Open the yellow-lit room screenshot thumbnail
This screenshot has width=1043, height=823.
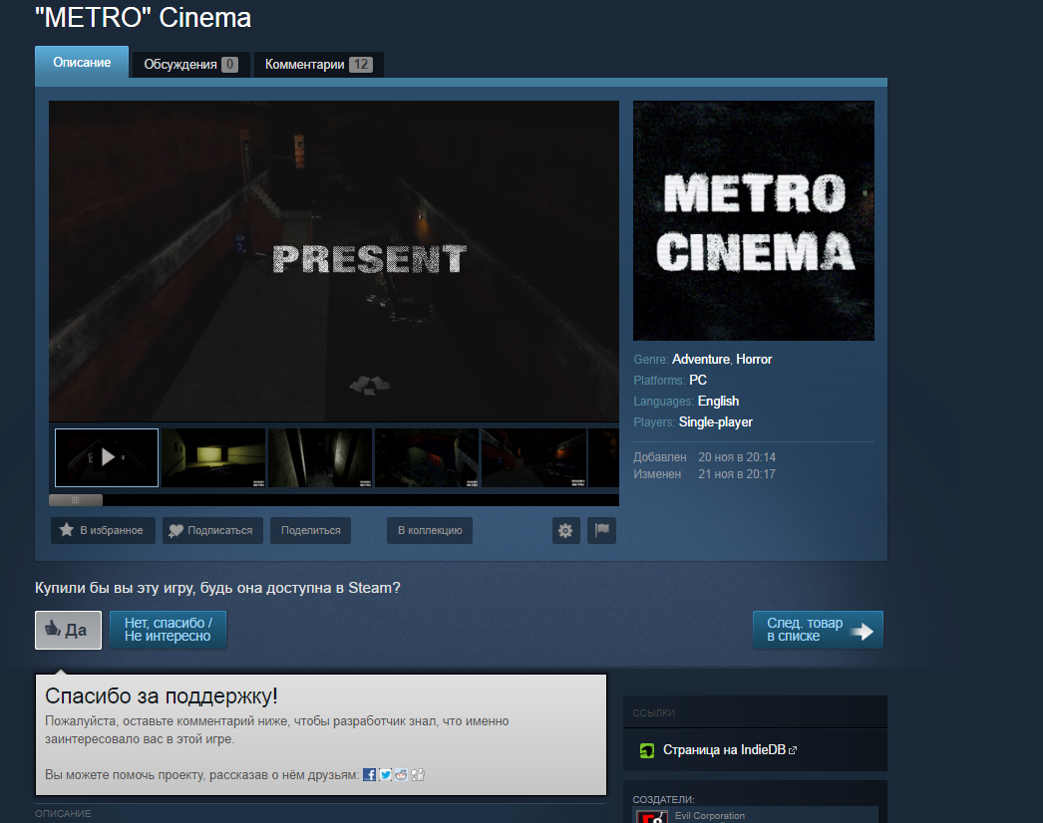(213, 457)
